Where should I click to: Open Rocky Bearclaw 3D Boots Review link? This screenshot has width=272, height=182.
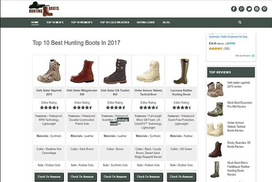pyautogui.click(x=239, y=145)
